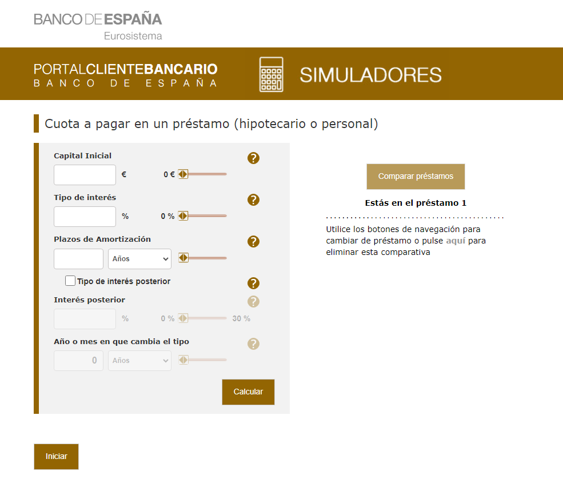The image size is (563, 483).
Task: Open help icon for Capital Inicial
Action: tap(253, 158)
